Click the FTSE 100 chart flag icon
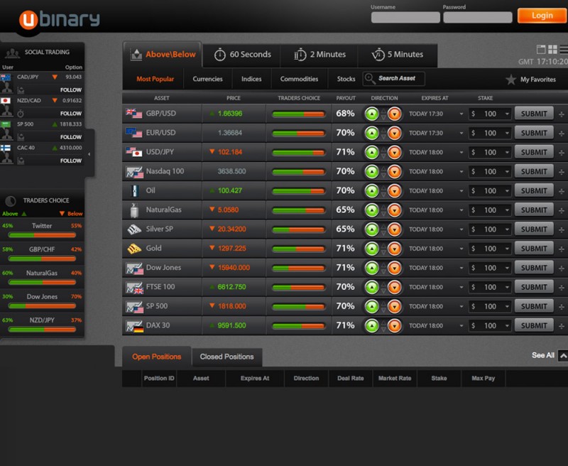Screen dimensions: 568x466 [134, 288]
